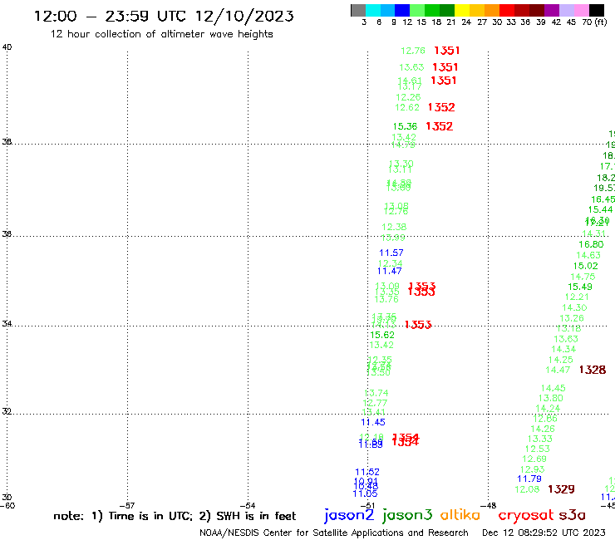This screenshot has width=615, height=540.
Task: Click the '70 (ft)' legend label
Action: (594, 22)
